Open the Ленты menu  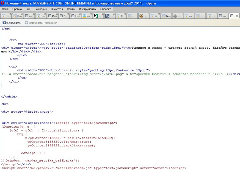pyautogui.click(x=71, y=9)
